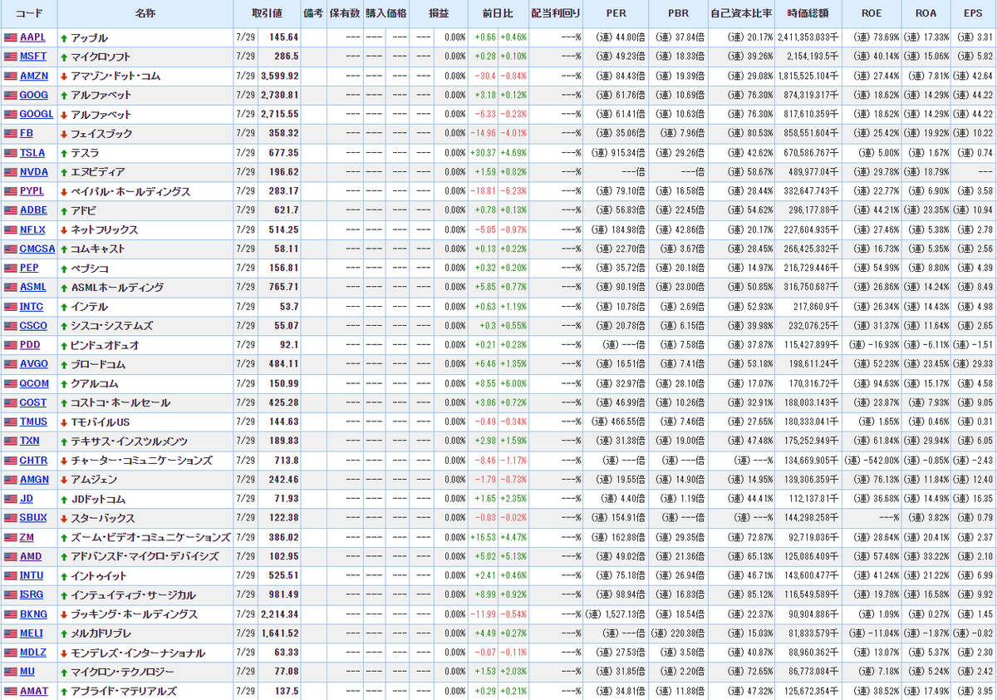Screen dimensions: 997x700
Task: Click the US flag icon beside MELI
Action: pos(10,633)
